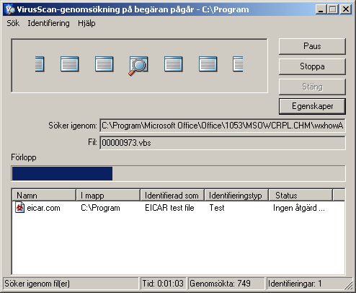
Task: Open the Sök menu
Action: (x=13, y=23)
